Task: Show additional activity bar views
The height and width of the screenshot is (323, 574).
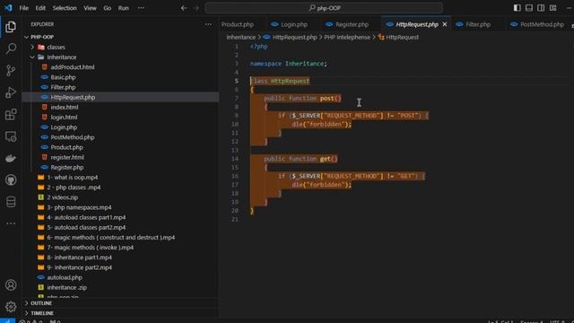Action: pos(11,223)
